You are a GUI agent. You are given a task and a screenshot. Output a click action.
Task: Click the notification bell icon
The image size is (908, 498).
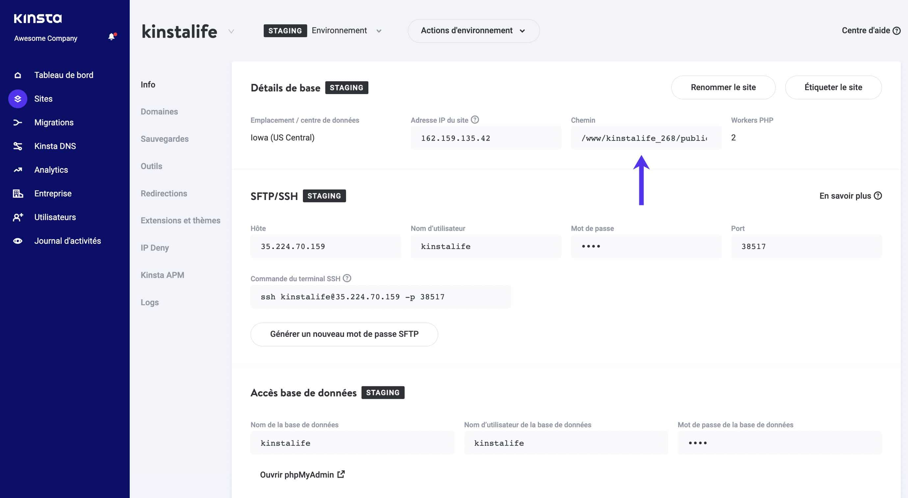(111, 37)
